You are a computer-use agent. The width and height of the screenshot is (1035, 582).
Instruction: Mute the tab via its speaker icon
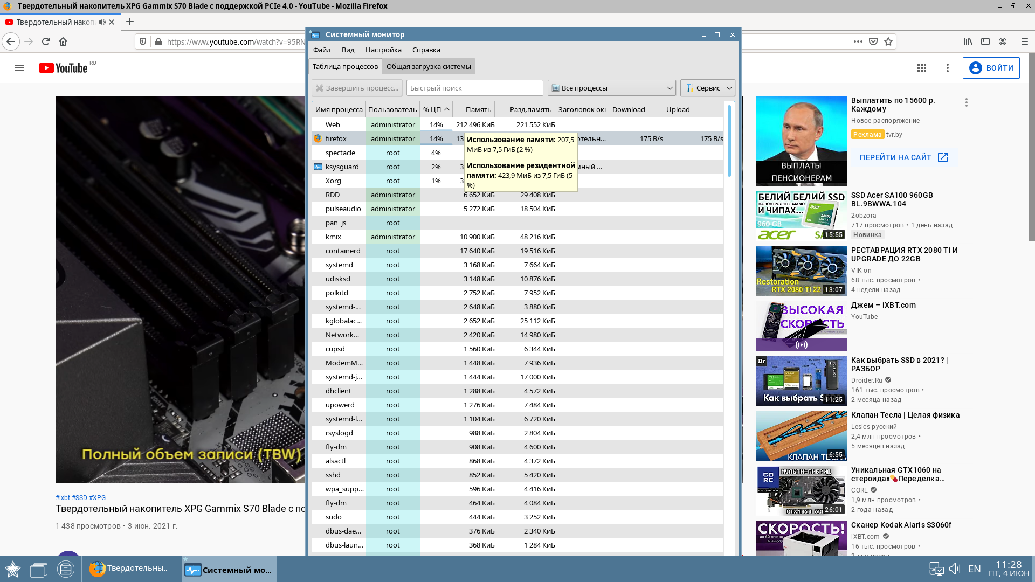[102, 22]
